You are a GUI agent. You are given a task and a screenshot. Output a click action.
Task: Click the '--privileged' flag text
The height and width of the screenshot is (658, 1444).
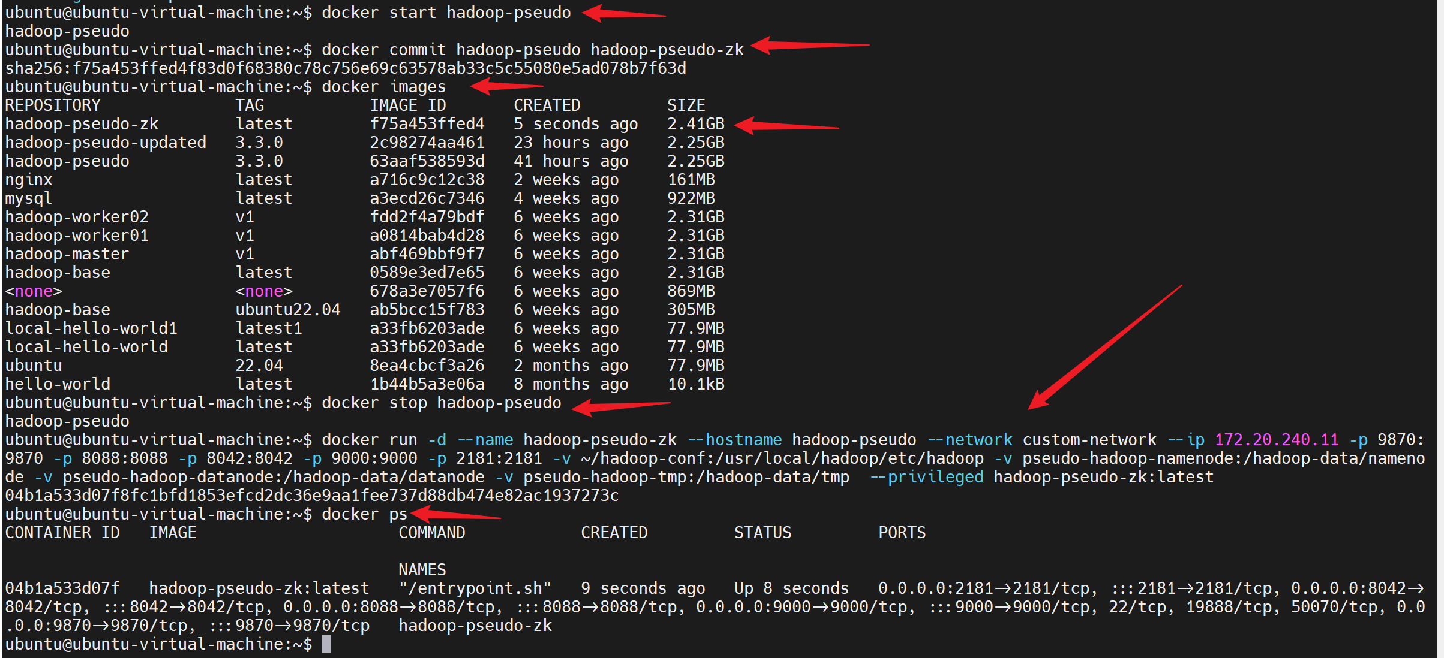point(926,477)
